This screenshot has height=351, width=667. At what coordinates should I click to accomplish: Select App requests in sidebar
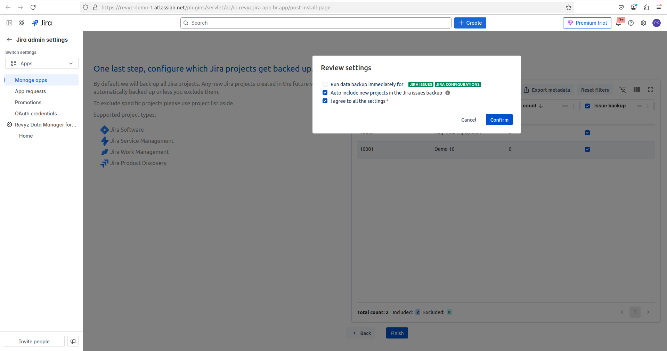[x=30, y=91]
